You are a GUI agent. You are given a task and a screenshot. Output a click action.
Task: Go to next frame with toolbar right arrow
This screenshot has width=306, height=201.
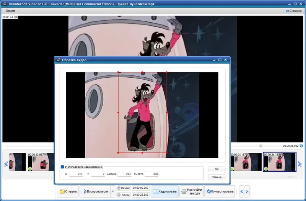point(247,191)
